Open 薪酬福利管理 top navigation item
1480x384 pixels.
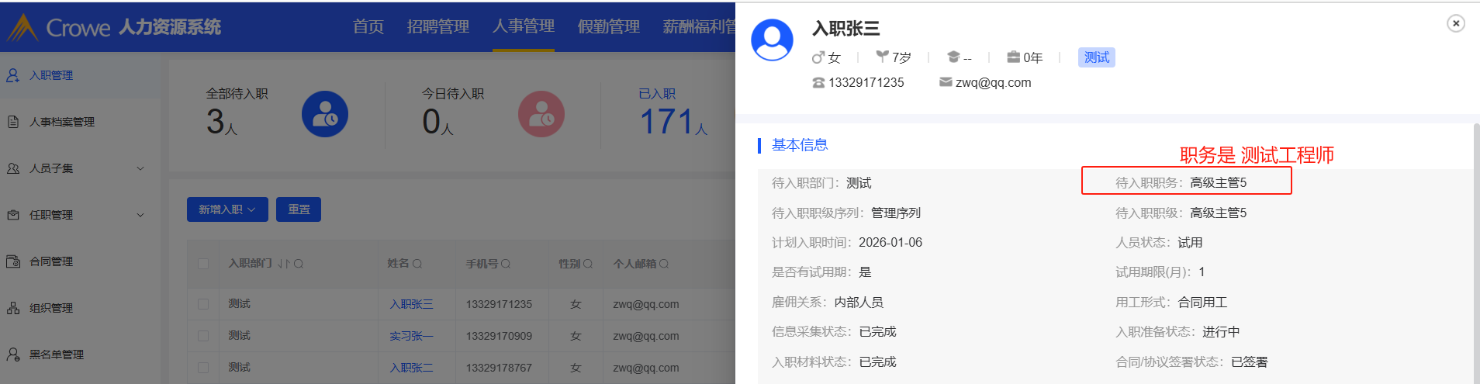[699, 26]
